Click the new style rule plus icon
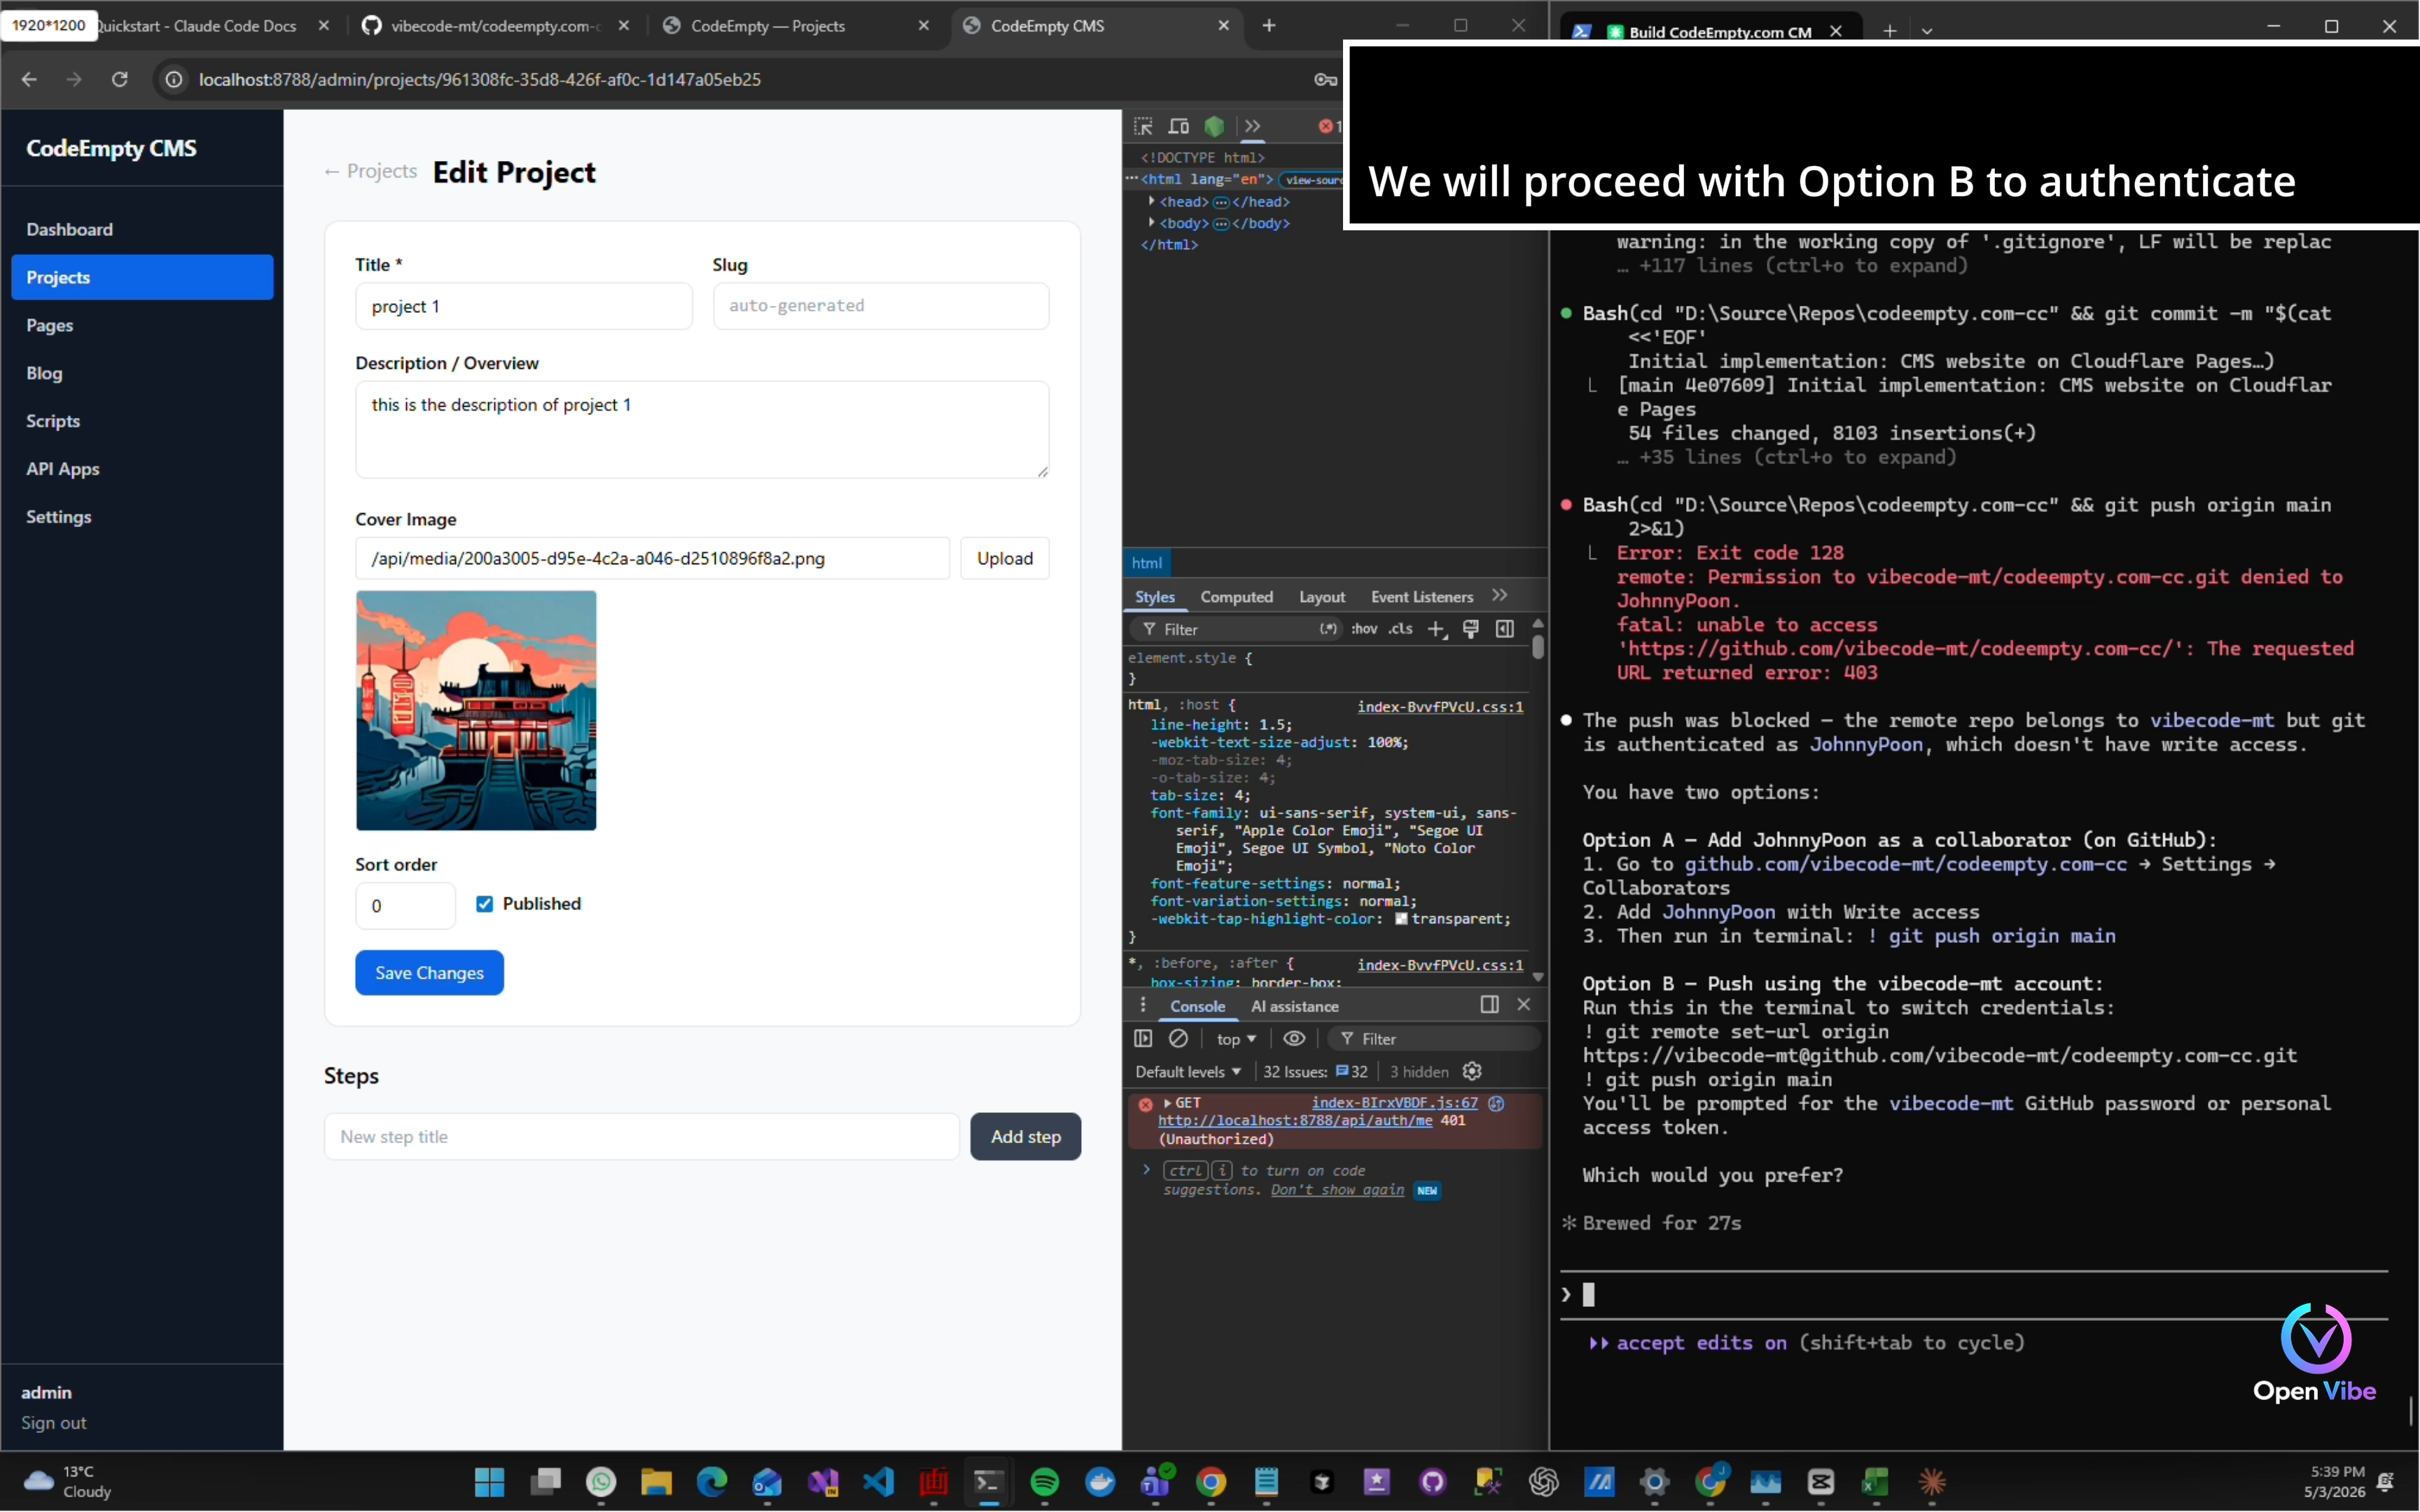This screenshot has width=2420, height=1512. (x=1436, y=629)
